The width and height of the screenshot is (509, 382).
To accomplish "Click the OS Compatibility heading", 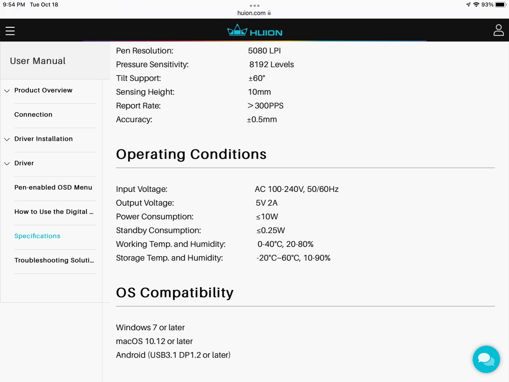I will (x=175, y=292).
